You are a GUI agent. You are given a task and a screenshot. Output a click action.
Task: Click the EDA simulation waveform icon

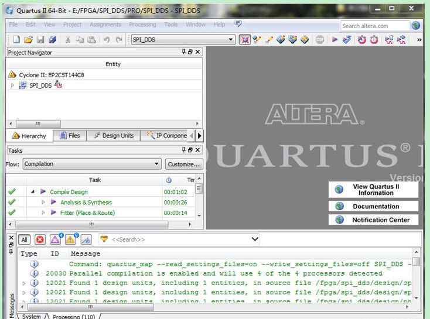389,40
